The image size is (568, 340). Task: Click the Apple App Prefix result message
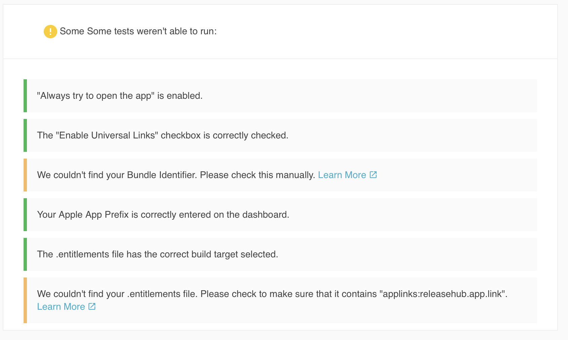tap(163, 215)
